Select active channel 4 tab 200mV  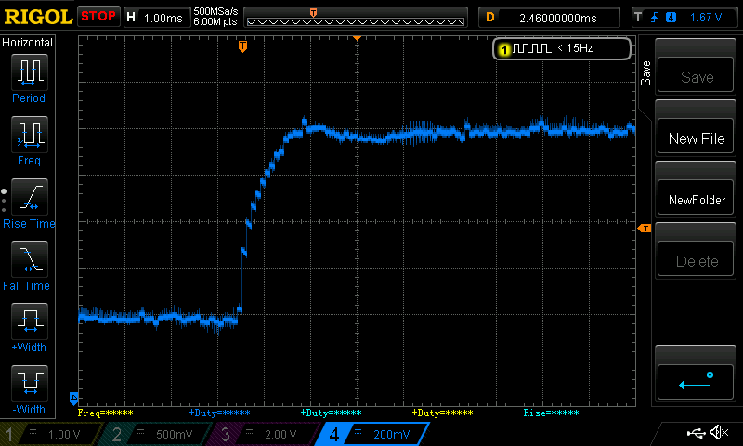pyautogui.click(x=373, y=434)
